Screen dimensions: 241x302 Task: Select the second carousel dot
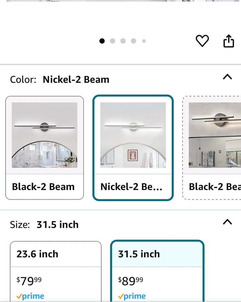click(112, 41)
